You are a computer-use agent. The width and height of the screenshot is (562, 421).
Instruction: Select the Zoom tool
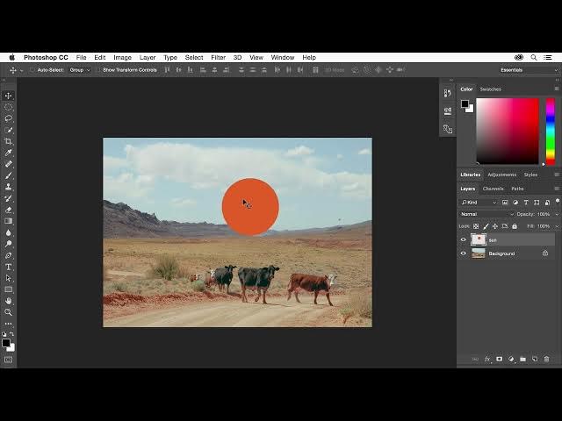click(9, 312)
